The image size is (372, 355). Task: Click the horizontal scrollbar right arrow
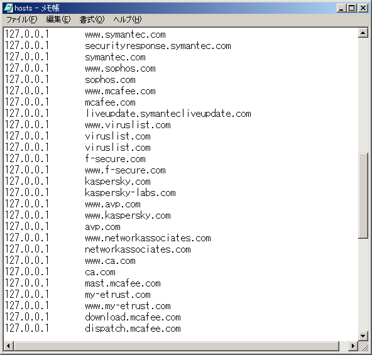tap(353, 346)
